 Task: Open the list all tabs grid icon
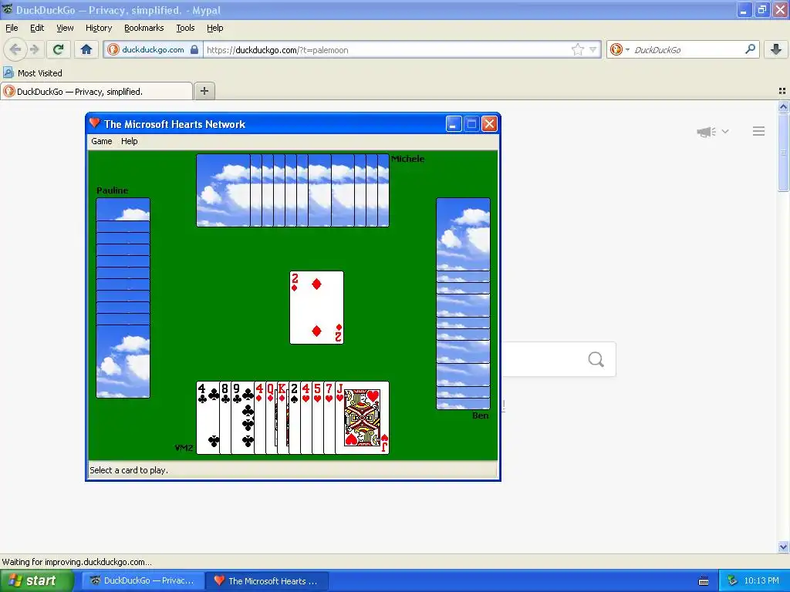[782, 91]
